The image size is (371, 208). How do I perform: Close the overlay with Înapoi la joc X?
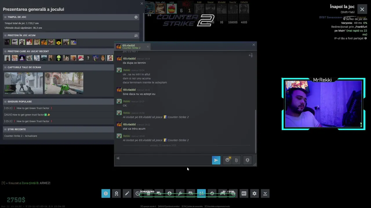pos(362,9)
